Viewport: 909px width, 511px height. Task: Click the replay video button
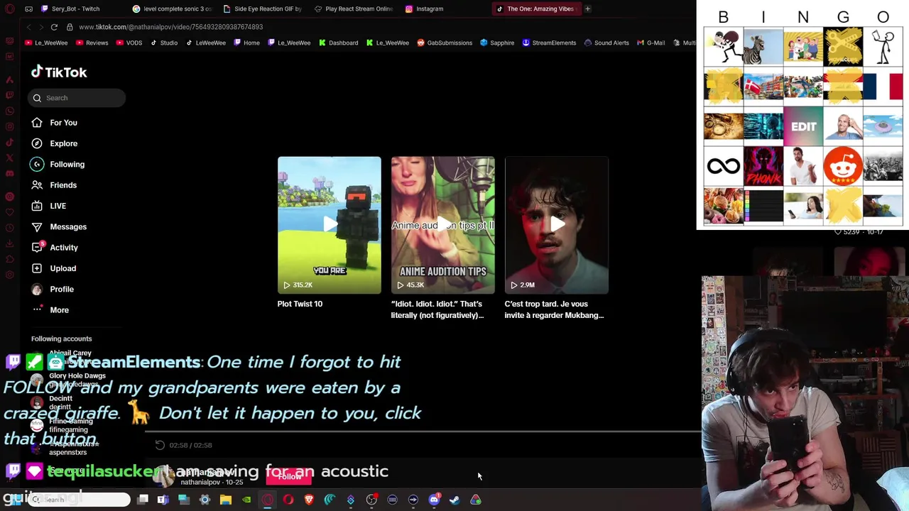tap(160, 445)
